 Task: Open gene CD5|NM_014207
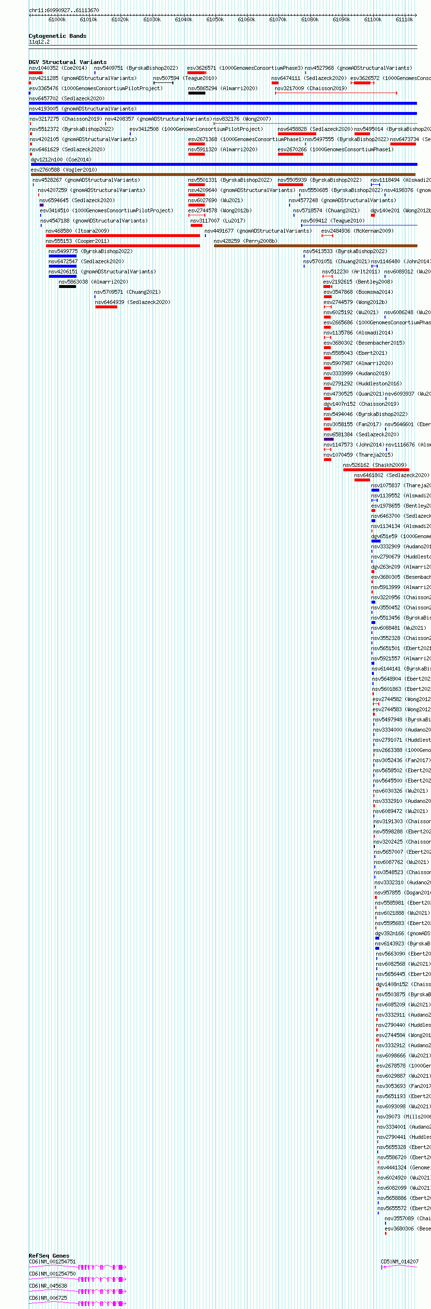pyautogui.click(x=400, y=1261)
